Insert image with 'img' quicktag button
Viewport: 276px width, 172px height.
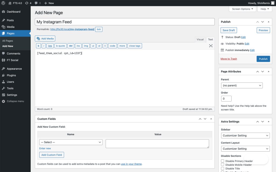click(x=86, y=46)
